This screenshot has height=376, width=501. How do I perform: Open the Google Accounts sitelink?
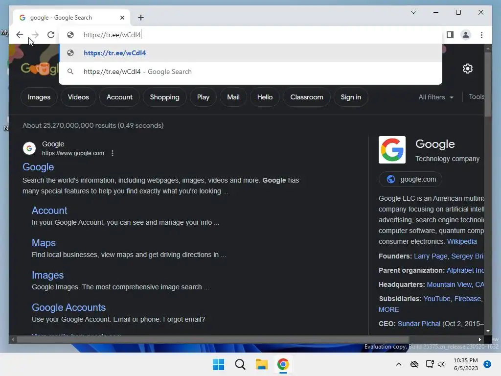tap(68, 307)
